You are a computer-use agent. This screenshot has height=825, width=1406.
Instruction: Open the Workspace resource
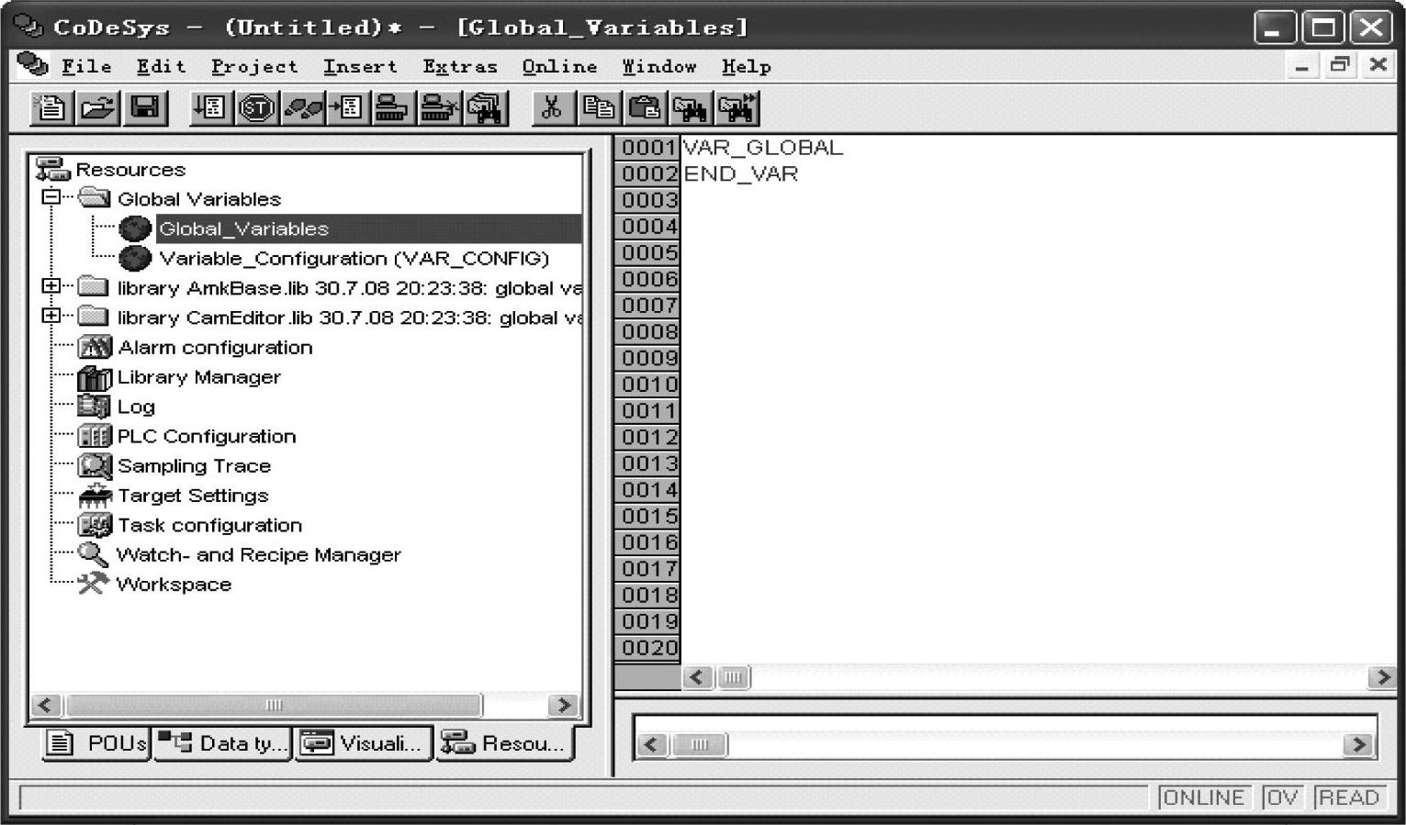pos(174,585)
